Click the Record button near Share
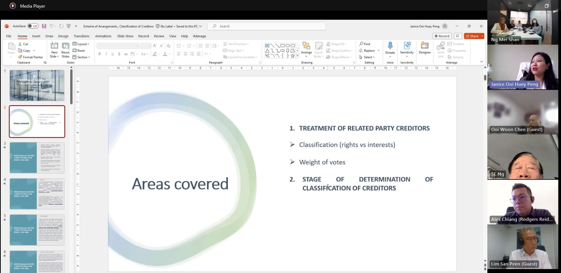This screenshot has width=561, height=273. [x=442, y=36]
